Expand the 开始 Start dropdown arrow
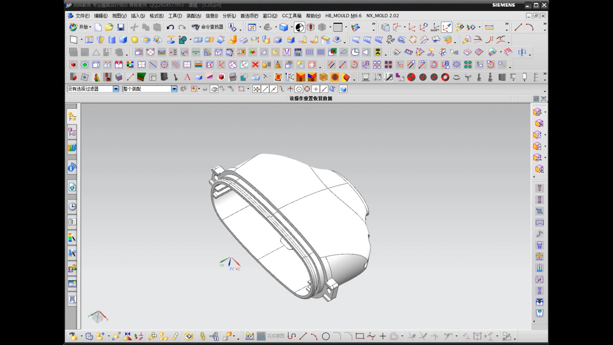613x345 pixels. [90, 27]
